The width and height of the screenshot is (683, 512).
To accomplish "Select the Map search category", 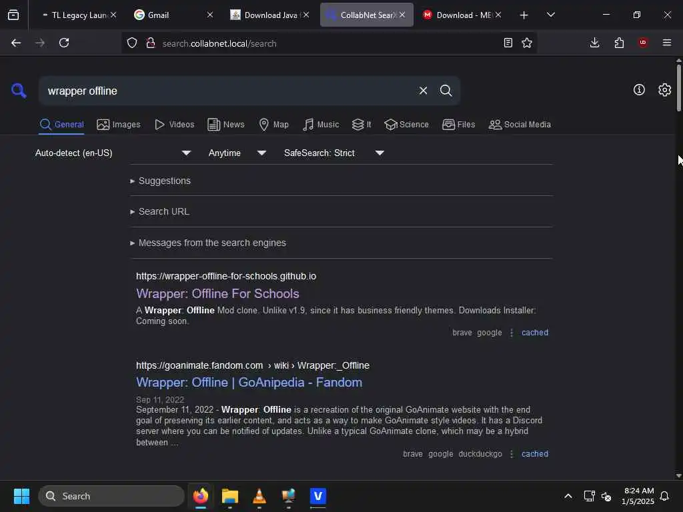I will [x=274, y=125].
